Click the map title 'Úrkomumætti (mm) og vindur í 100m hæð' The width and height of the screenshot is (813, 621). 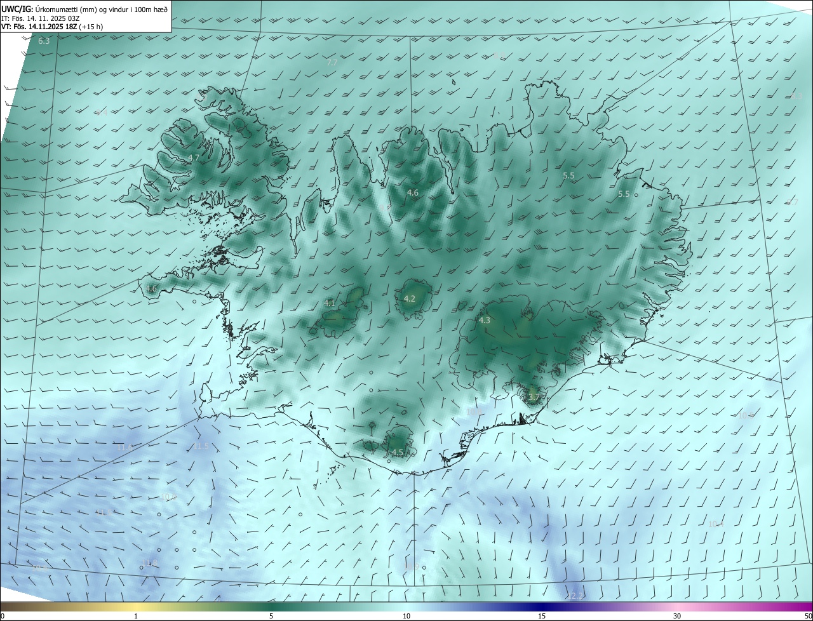[x=102, y=9]
